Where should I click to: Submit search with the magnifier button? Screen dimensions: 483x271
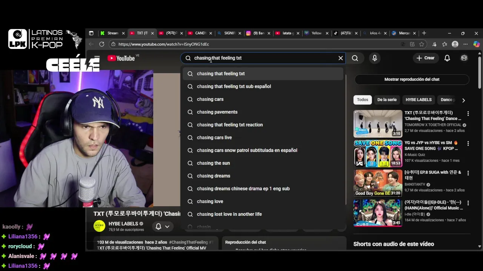355,58
